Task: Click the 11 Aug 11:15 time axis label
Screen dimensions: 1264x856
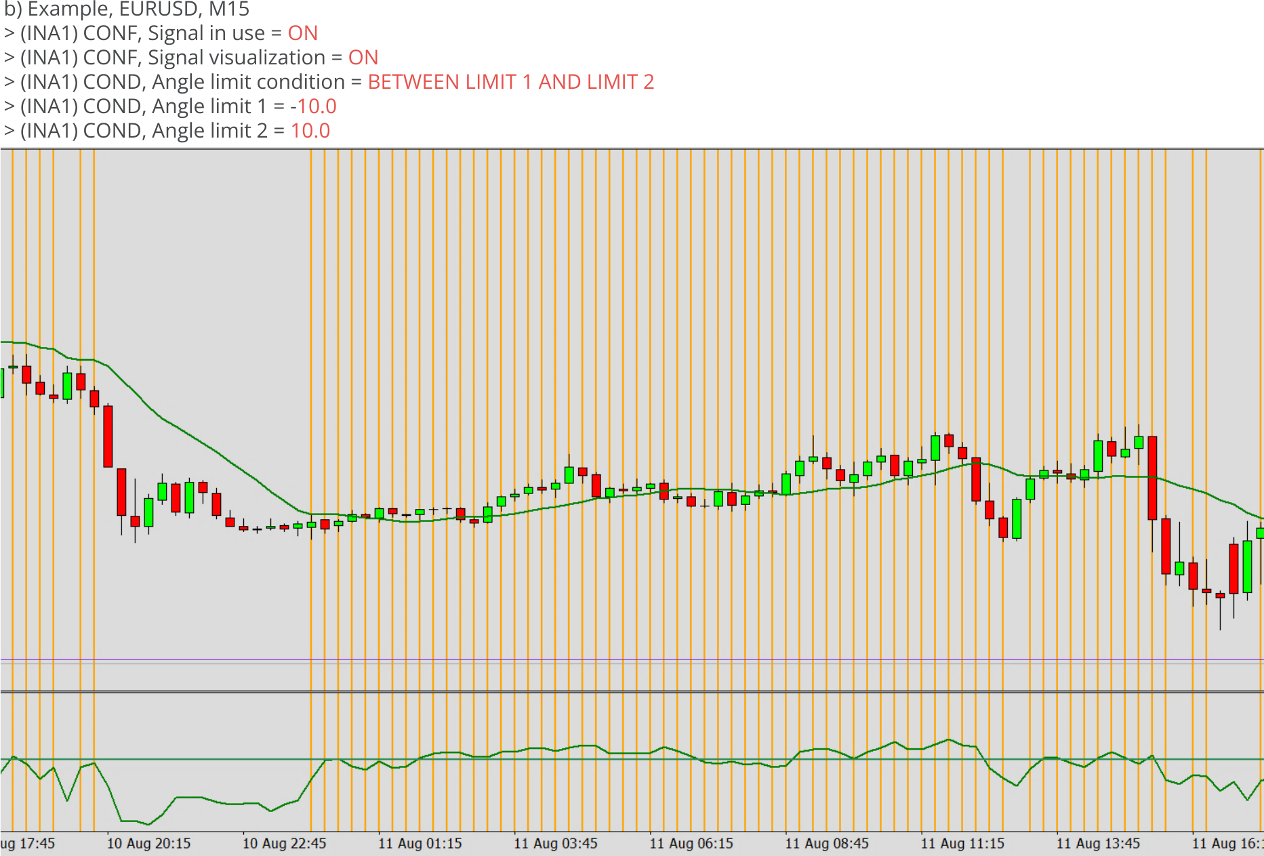Action: (962, 844)
